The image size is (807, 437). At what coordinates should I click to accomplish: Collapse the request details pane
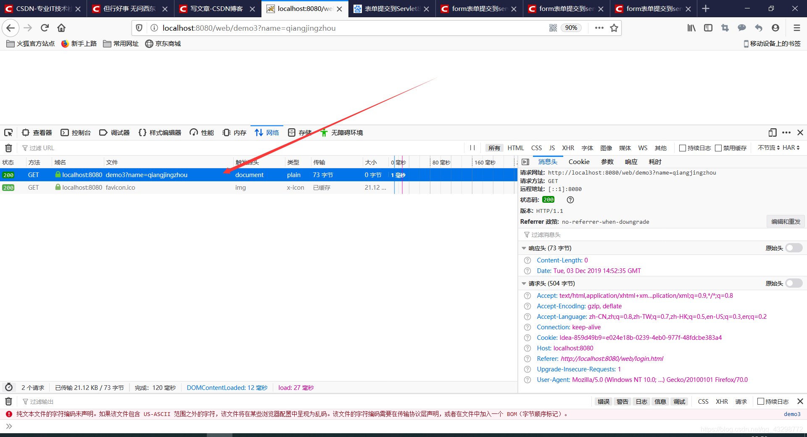click(x=525, y=162)
